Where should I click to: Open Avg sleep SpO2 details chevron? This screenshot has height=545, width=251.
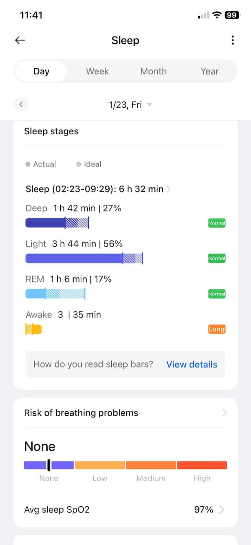[222, 510]
